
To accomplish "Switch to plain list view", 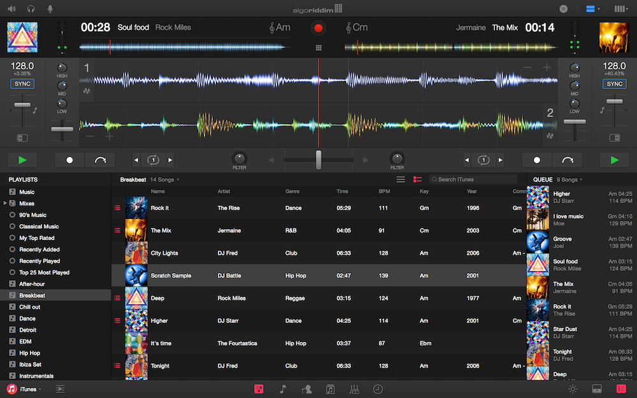I will tap(401, 179).
